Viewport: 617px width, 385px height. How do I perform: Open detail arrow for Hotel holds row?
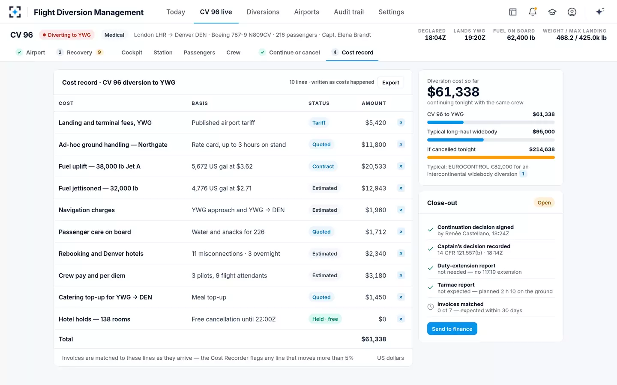pyautogui.click(x=401, y=319)
